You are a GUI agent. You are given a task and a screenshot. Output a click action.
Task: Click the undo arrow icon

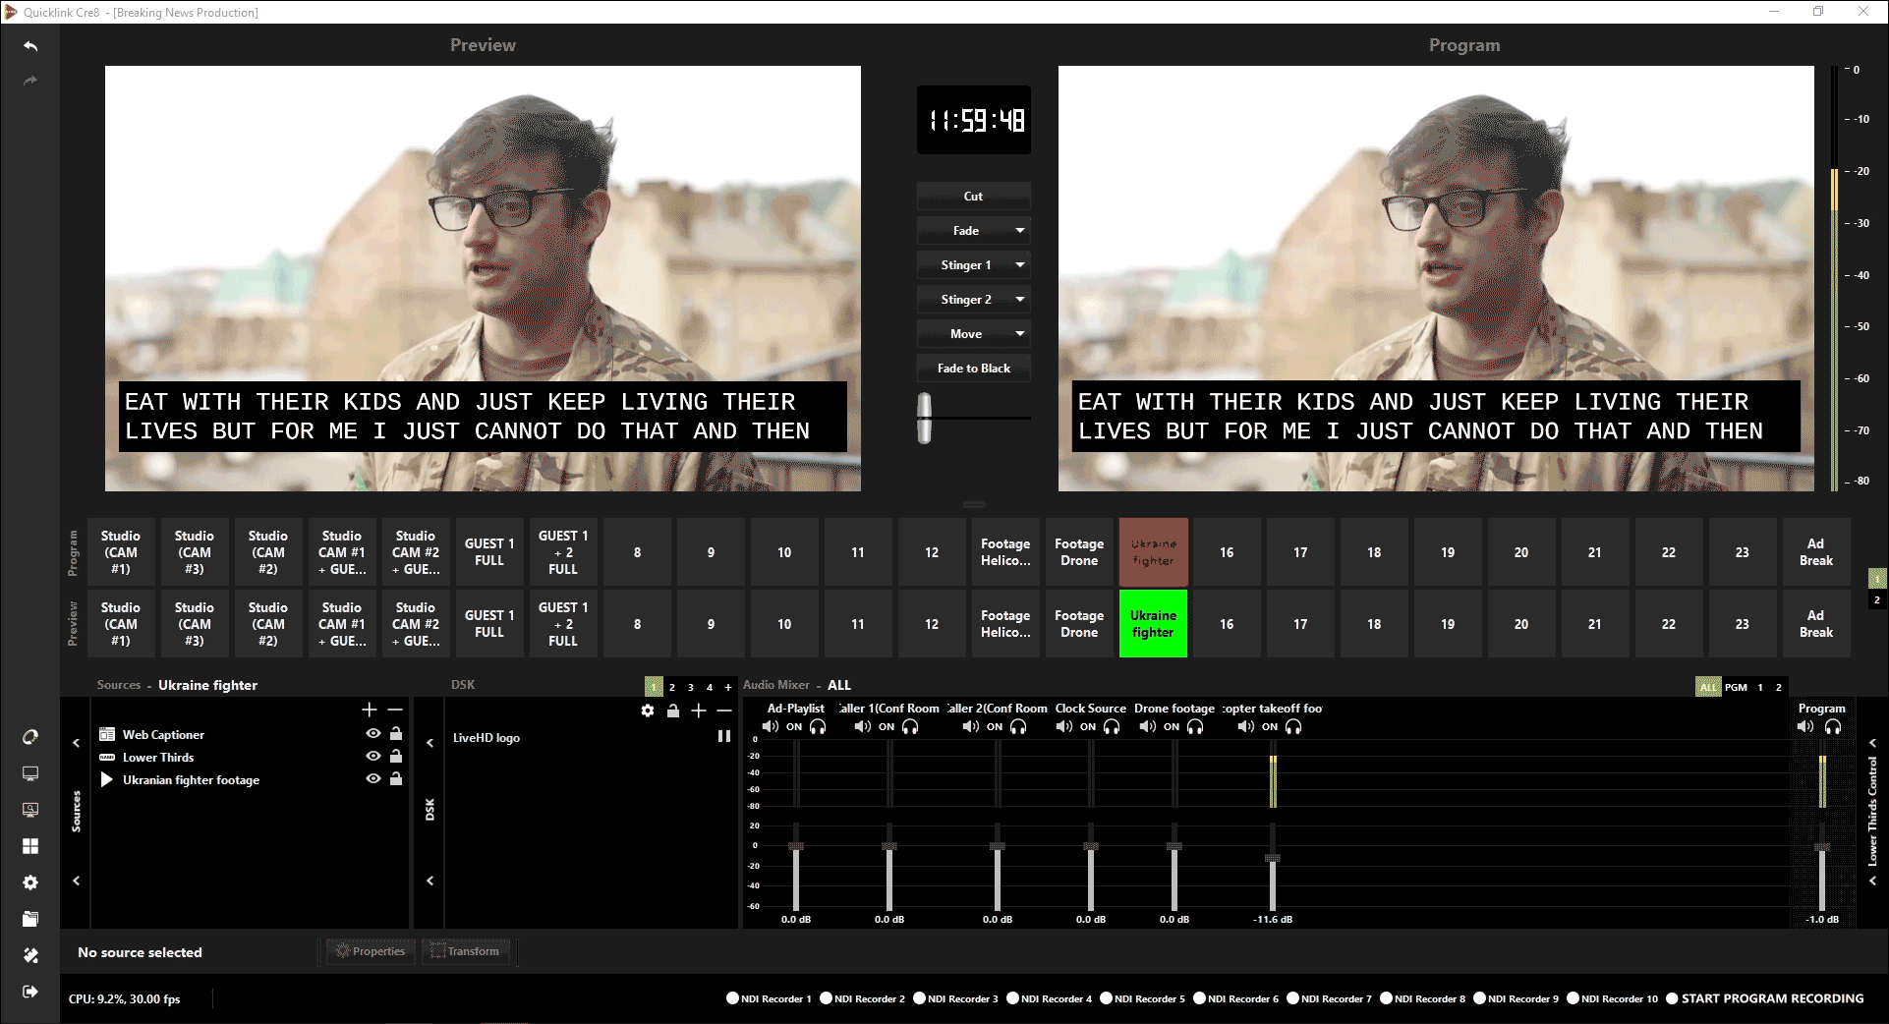coord(30,46)
